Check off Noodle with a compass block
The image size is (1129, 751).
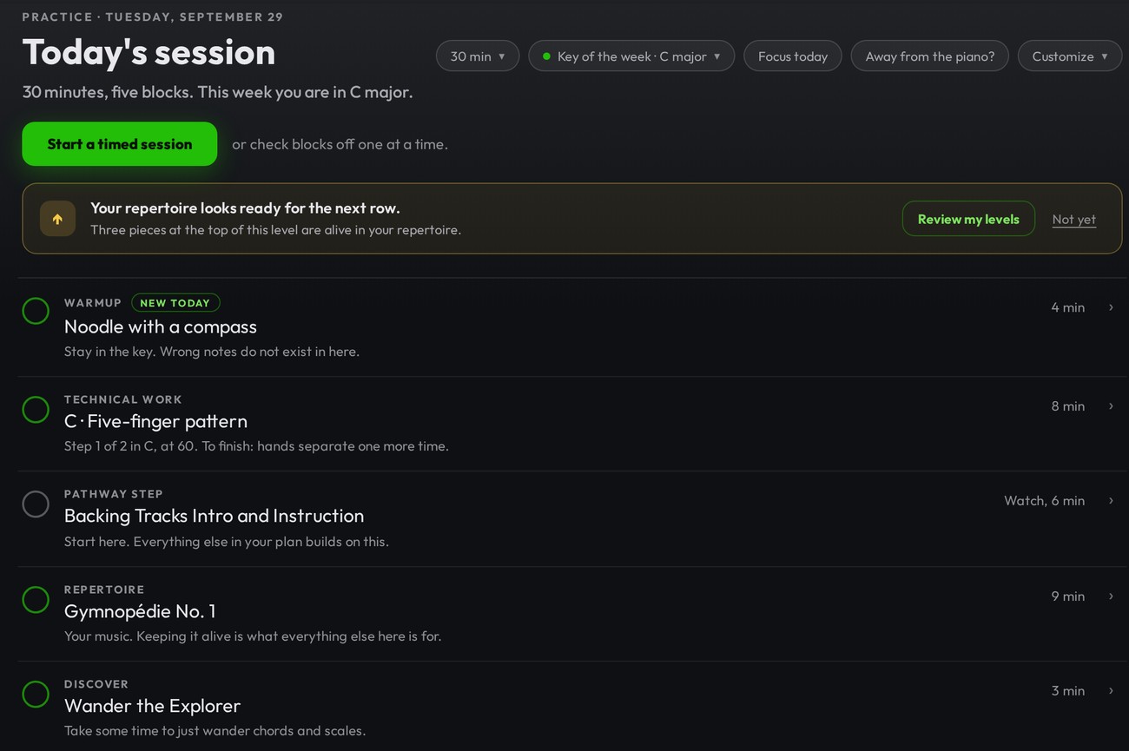click(36, 311)
